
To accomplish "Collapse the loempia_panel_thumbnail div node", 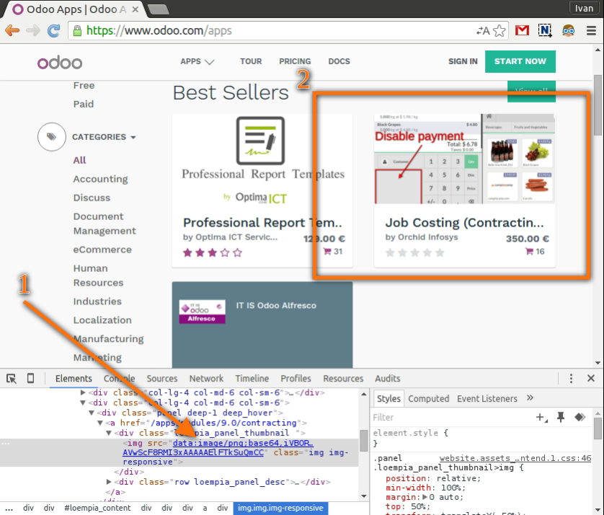I will coord(109,433).
